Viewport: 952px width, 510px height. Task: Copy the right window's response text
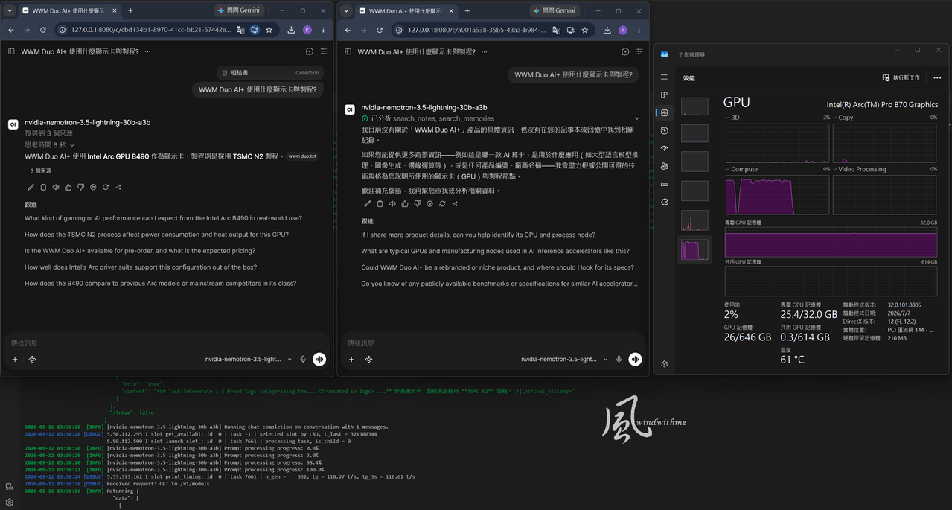click(380, 203)
